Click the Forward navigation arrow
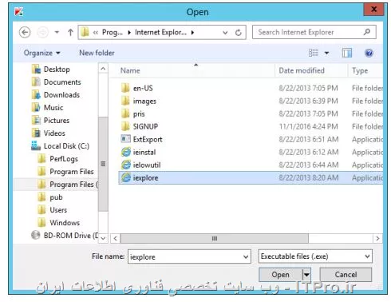The height and width of the screenshot is (302, 391). click(42, 33)
